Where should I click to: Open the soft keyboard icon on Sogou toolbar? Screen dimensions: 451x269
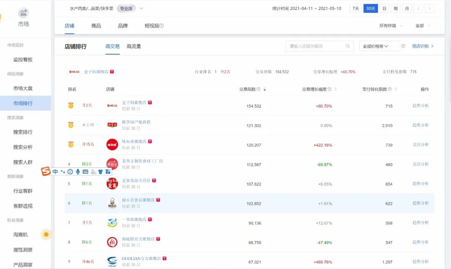tap(86, 171)
